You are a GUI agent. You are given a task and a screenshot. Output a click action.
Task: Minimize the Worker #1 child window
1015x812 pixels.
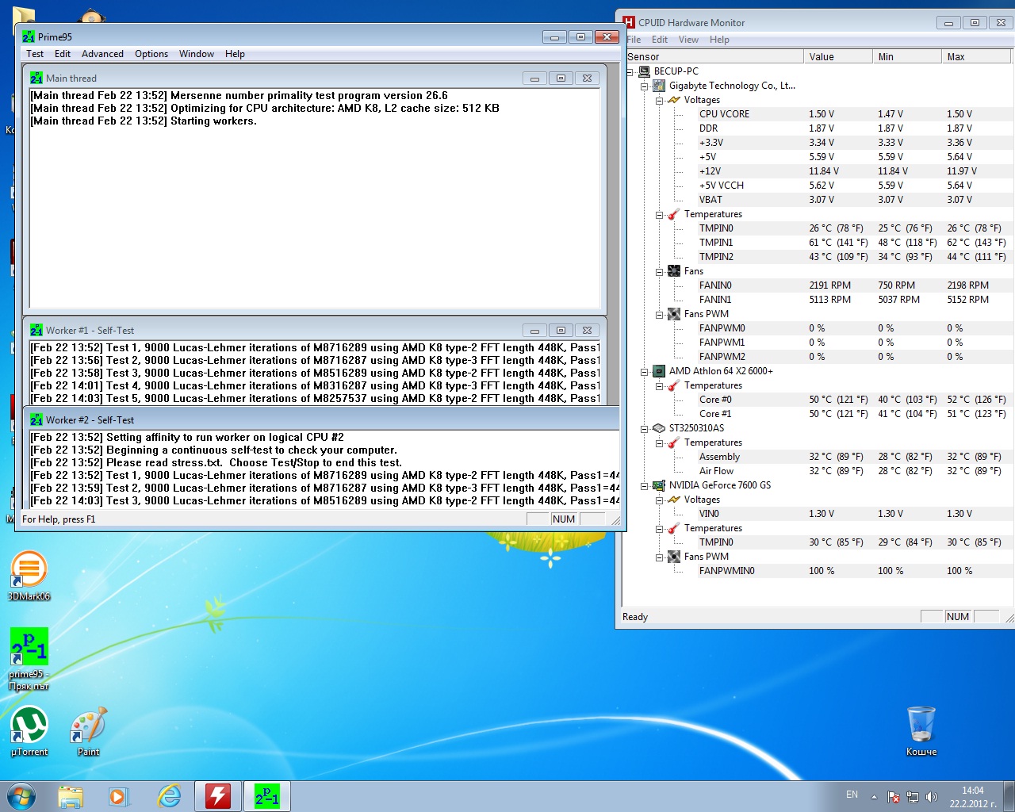[534, 330]
